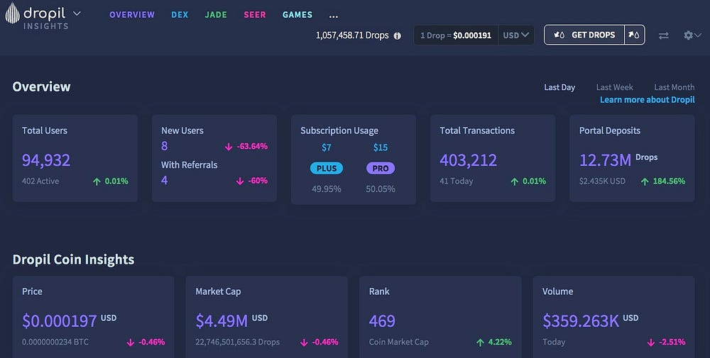Open the USD currency dropdown
Viewport: 710px width, 358px height.
515,35
